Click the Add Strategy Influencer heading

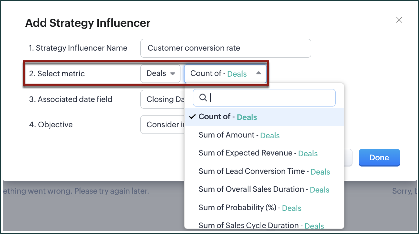point(88,23)
